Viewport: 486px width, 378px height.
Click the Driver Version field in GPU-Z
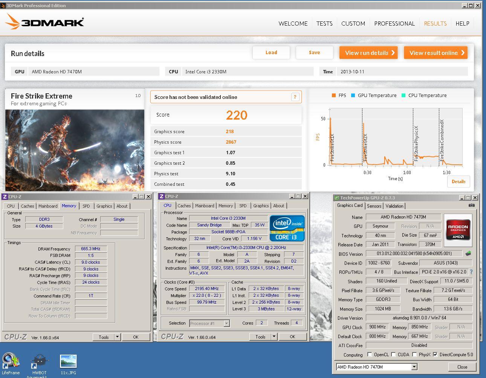pos(419,318)
